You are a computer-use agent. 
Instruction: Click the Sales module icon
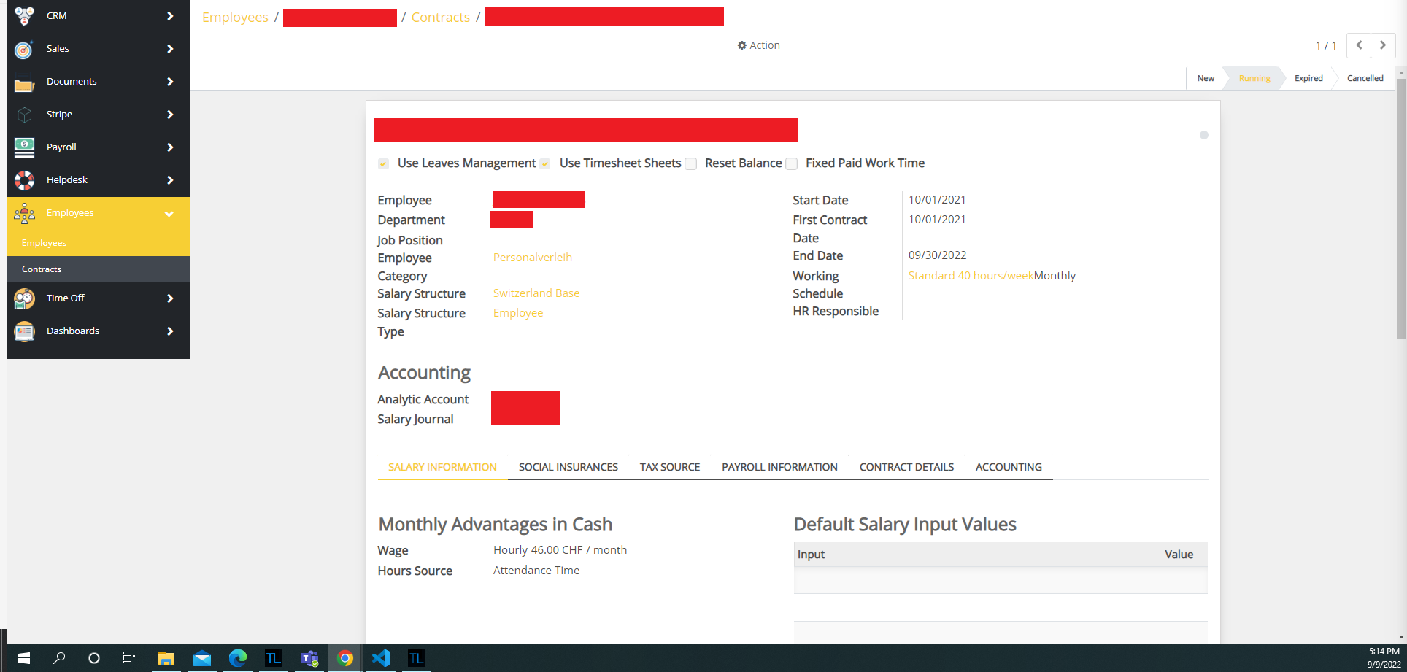[x=24, y=48]
